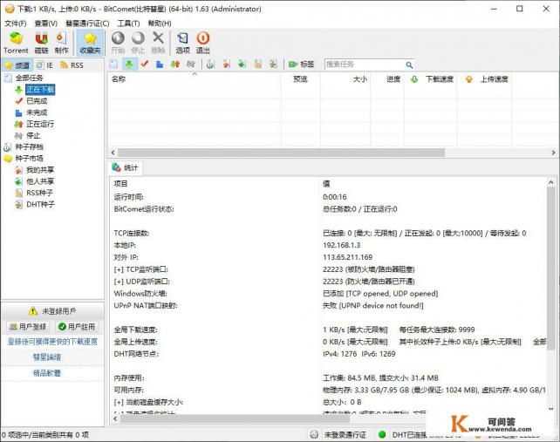560x442 pixels.
Task: Select 已完成 in the task tree
Action: pyautogui.click(x=37, y=101)
